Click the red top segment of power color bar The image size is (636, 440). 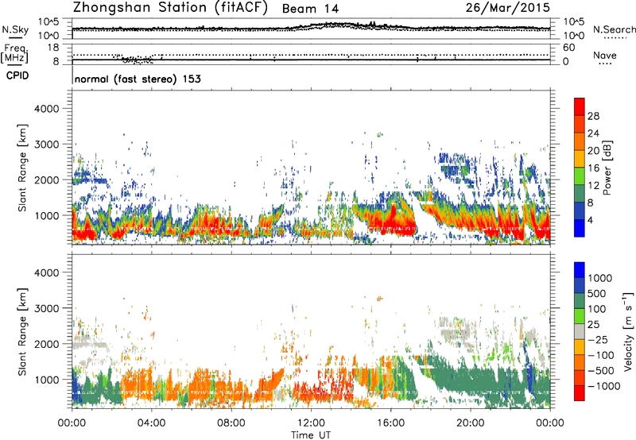580,107
